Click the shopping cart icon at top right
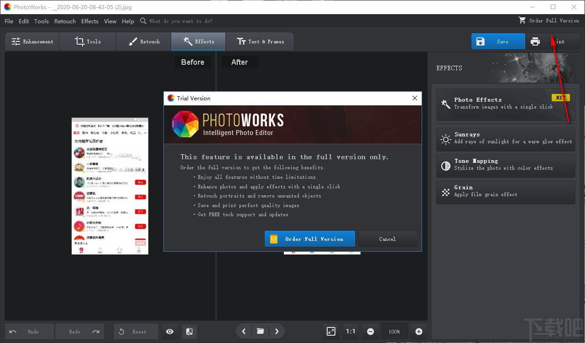This screenshot has height=343, width=585. [522, 21]
